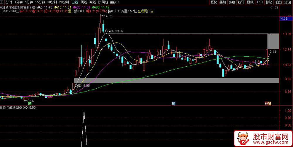
Task: Click the 返回 back button
Action: pos(288,2)
